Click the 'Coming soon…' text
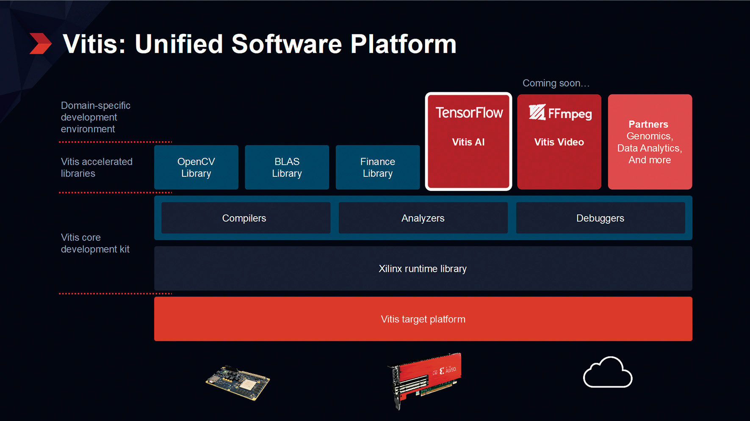The image size is (750, 421). click(x=556, y=83)
